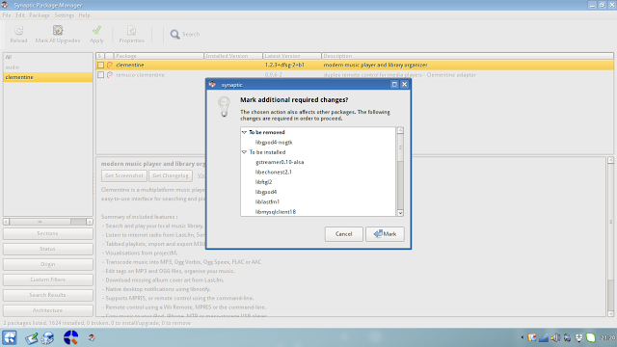Click the Mark button in dialog
Screen dimensions: 617x347
click(385, 234)
